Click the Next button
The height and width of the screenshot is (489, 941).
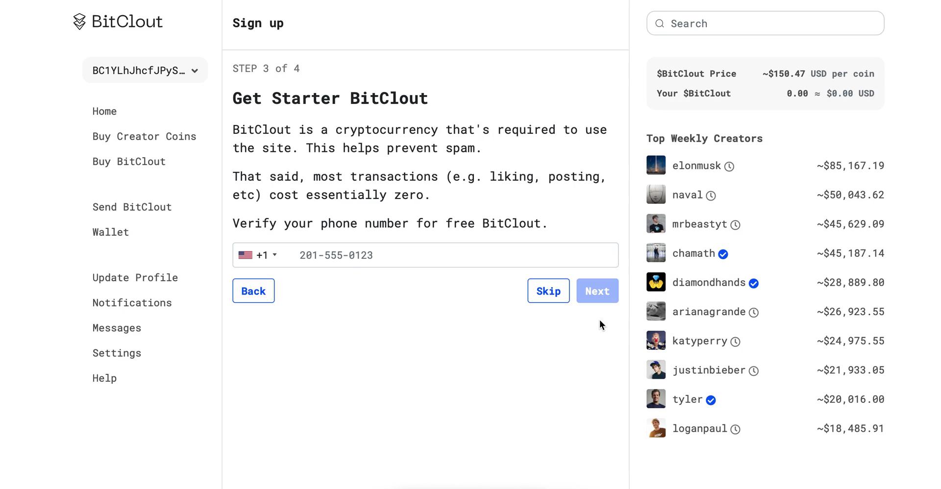point(597,291)
